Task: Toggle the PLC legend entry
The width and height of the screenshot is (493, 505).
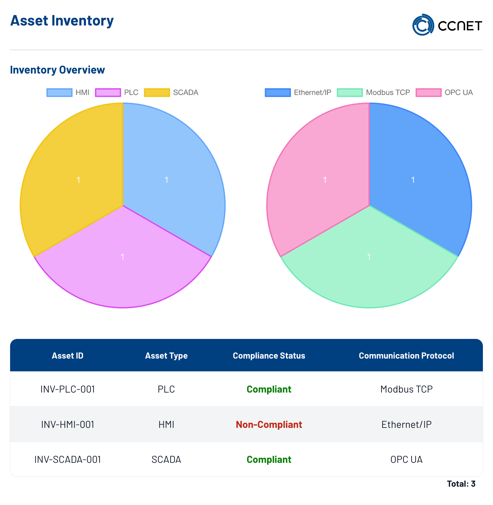Action: click(x=117, y=93)
